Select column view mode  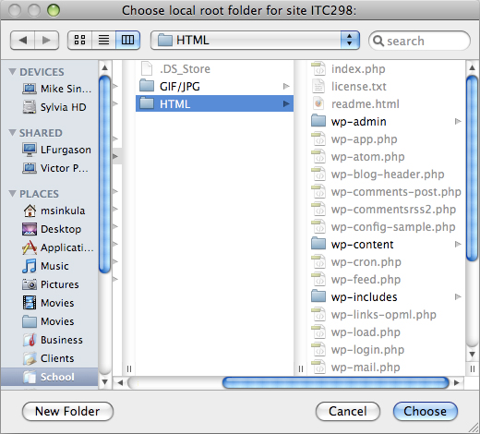(127, 40)
